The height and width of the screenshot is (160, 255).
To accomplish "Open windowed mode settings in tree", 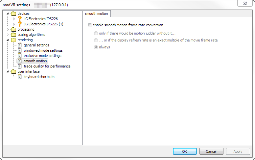I will [x=43, y=50].
